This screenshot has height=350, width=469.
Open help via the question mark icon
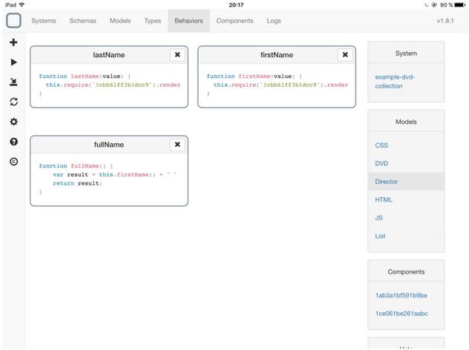pos(13,142)
